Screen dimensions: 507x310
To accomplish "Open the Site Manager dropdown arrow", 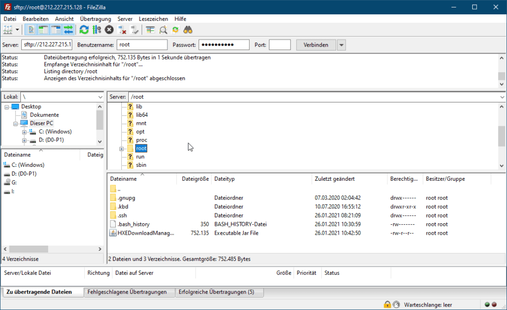I will point(17,30).
